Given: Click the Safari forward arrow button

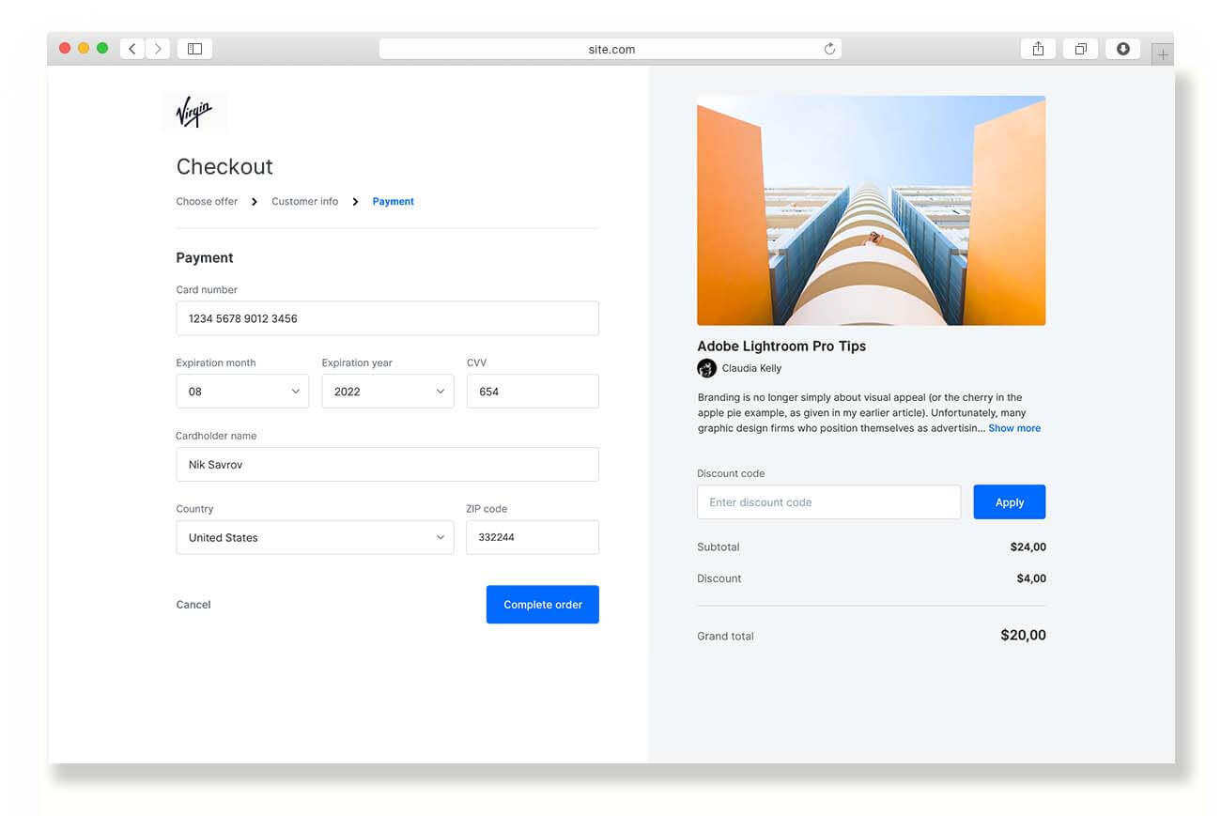Looking at the screenshot, I should [x=158, y=49].
